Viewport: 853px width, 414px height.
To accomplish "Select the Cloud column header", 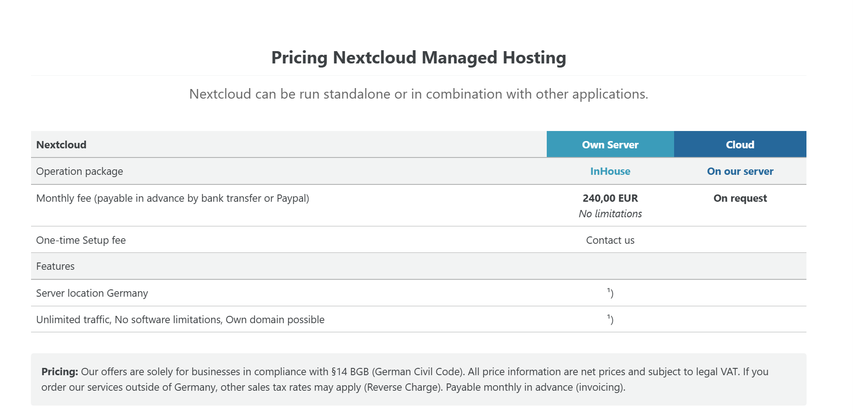I will [740, 144].
